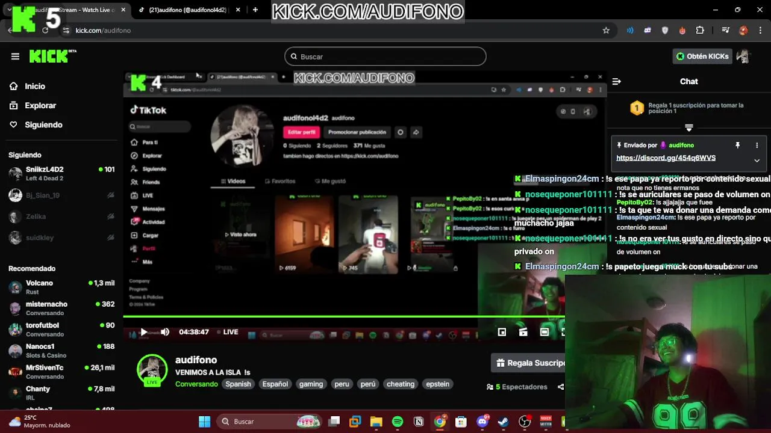Select the gaming tag
The image size is (771, 433).
(311, 384)
